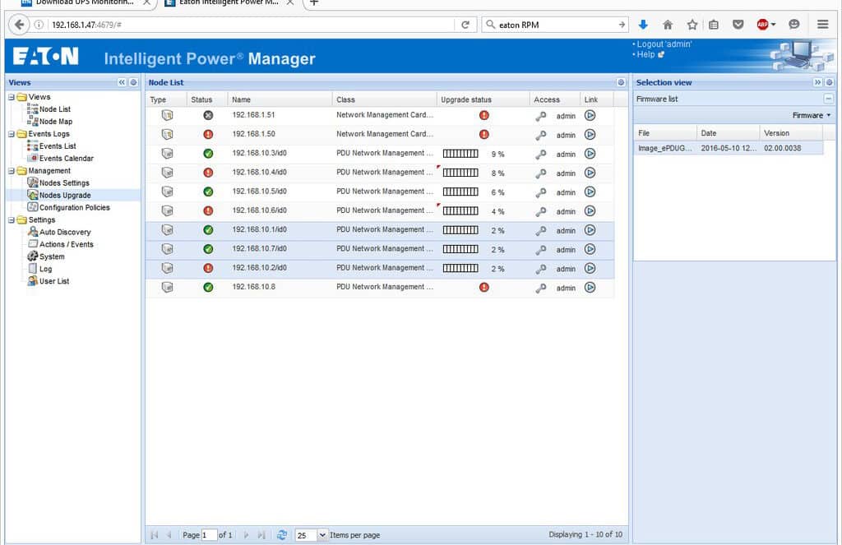Bookmark this page with star icon
Screen dimensions: 842x545
coord(692,25)
